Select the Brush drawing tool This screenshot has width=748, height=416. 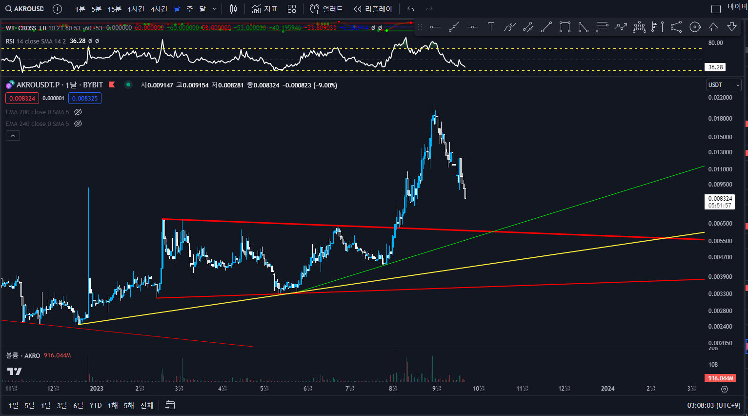[x=509, y=27]
